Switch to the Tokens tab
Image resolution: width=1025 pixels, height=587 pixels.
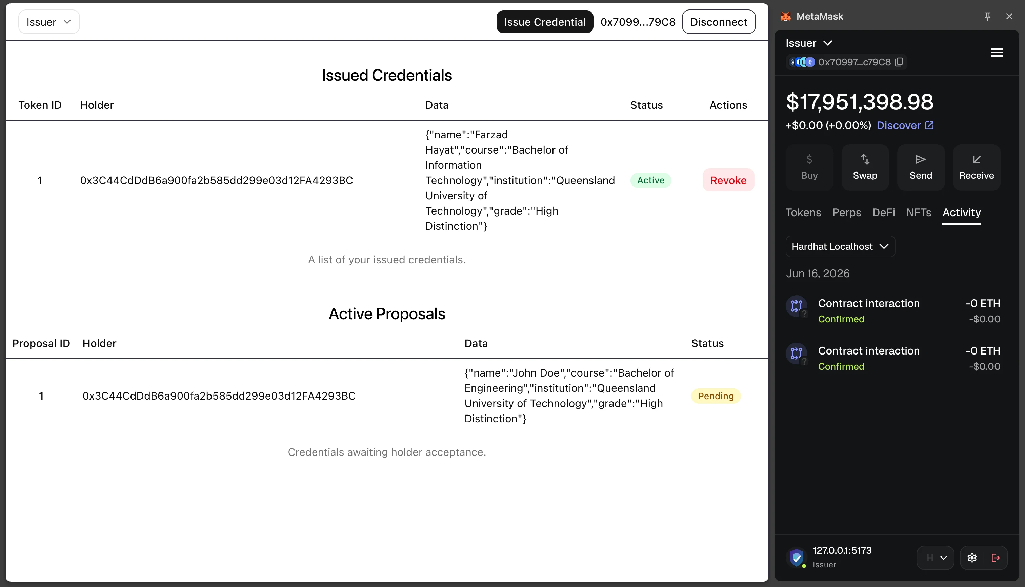coord(803,212)
